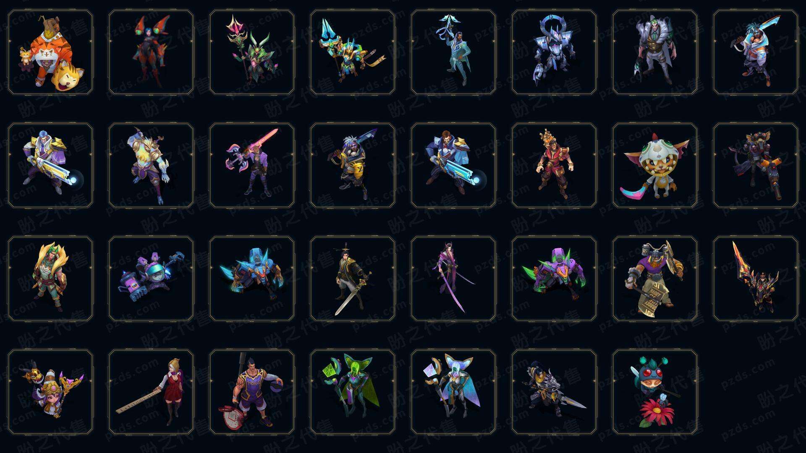Click the dark warrior with flaming greatsword
Screen dimensions: 806x453
coord(756,279)
